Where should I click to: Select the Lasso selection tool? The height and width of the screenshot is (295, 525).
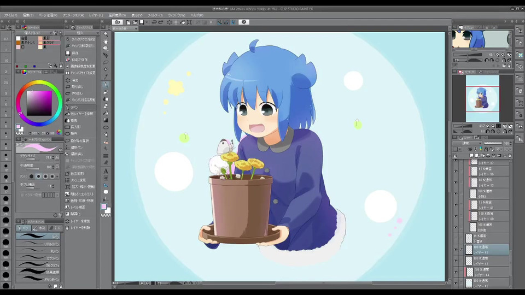point(106,62)
